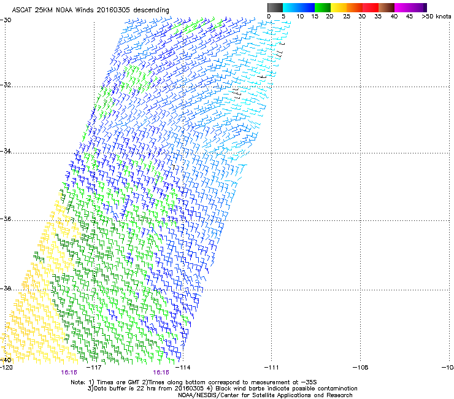Click the -38 latitude axis label
The width and height of the screenshot is (454, 399).
[x=6, y=289]
